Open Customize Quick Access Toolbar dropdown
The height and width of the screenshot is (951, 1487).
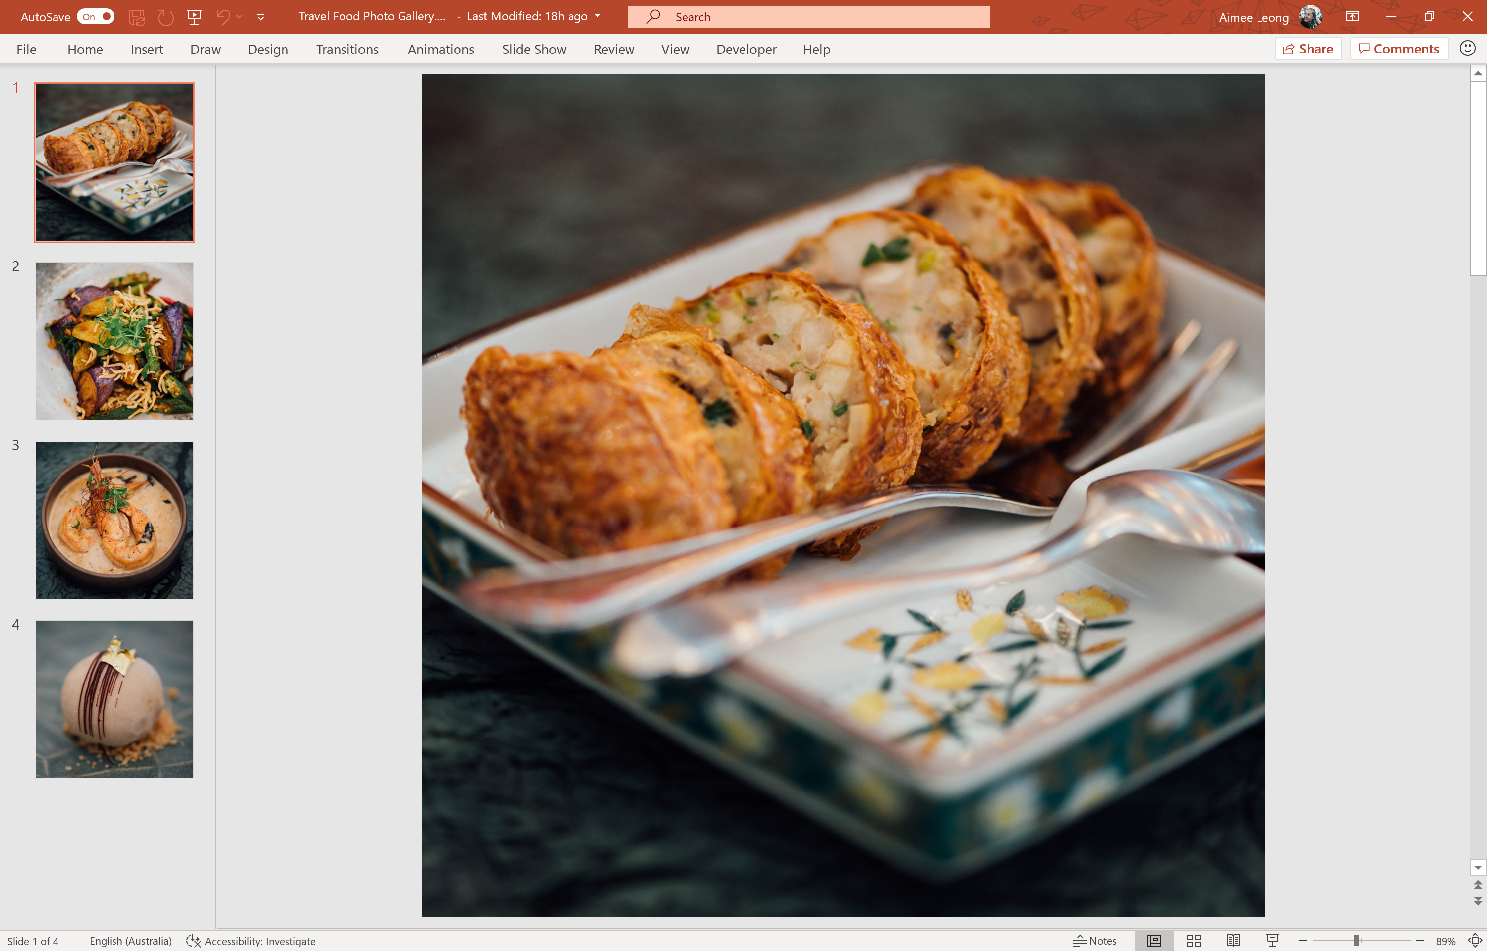pyautogui.click(x=261, y=17)
